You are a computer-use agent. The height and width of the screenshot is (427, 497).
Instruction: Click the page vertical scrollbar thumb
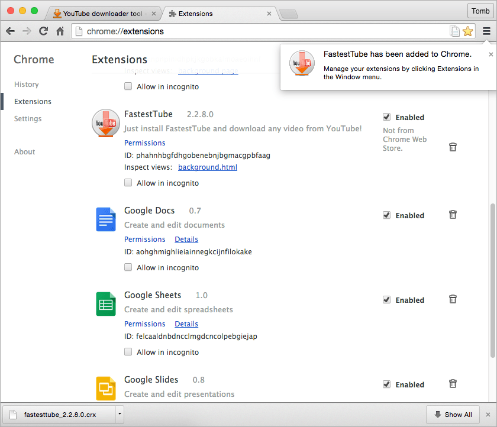point(493,281)
